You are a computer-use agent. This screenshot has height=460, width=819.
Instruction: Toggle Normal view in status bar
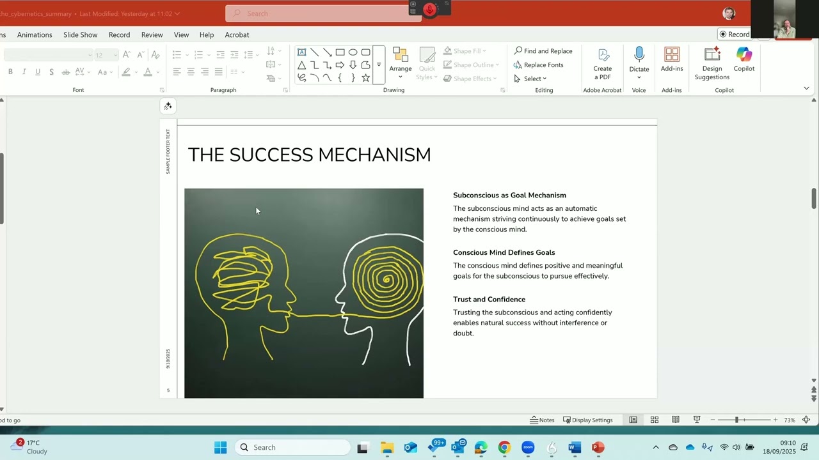pyautogui.click(x=633, y=420)
